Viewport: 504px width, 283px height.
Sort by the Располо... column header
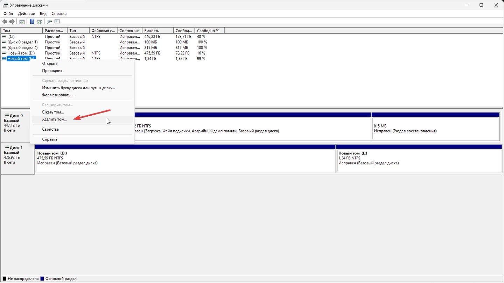point(55,31)
